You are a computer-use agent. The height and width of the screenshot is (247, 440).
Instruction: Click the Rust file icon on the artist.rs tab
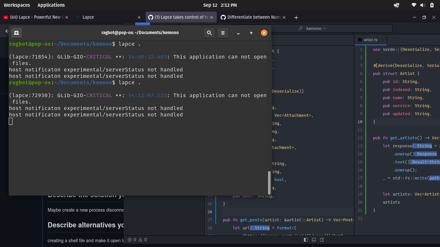point(359,40)
